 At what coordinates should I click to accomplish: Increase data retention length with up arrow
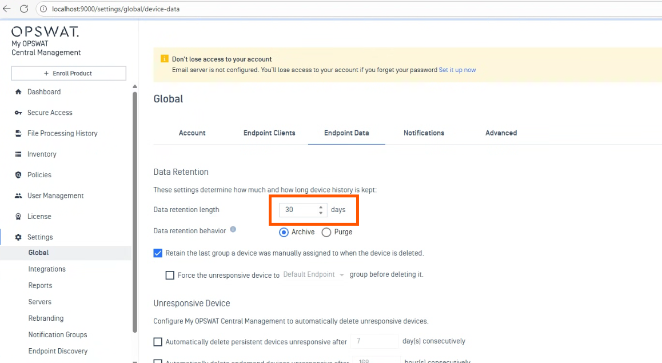[321, 207]
